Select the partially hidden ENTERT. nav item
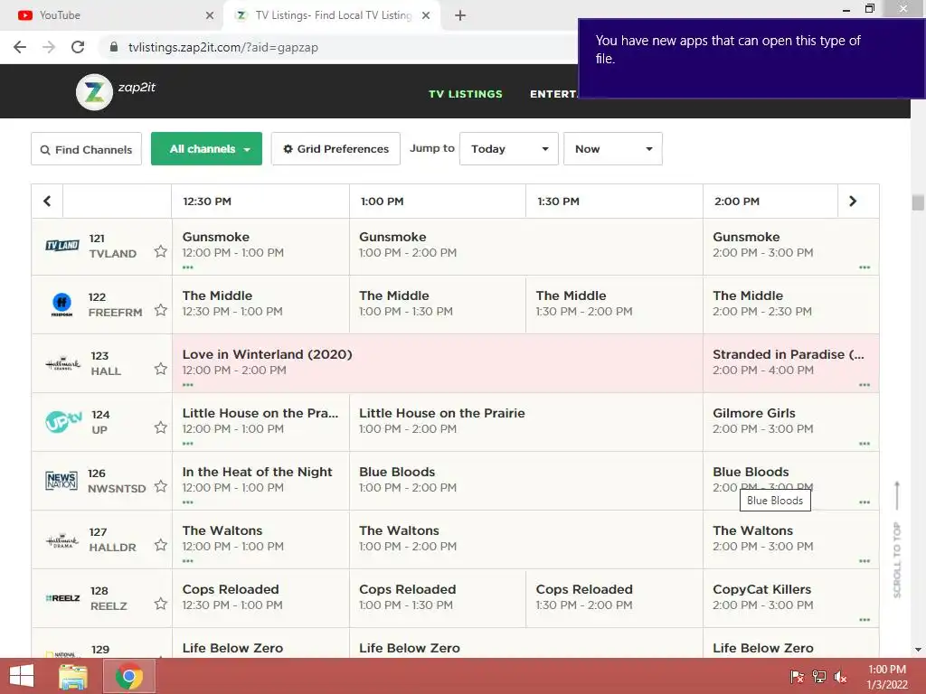This screenshot has width=926, height=694. [x=553, y=94]
